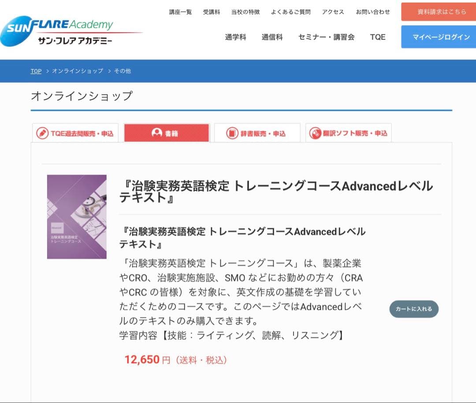Open 受講料 in the header menu

pos(212,12)
